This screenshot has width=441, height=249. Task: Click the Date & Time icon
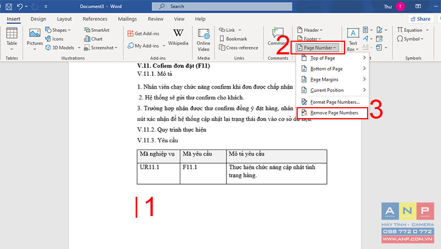tap(379, 38)
